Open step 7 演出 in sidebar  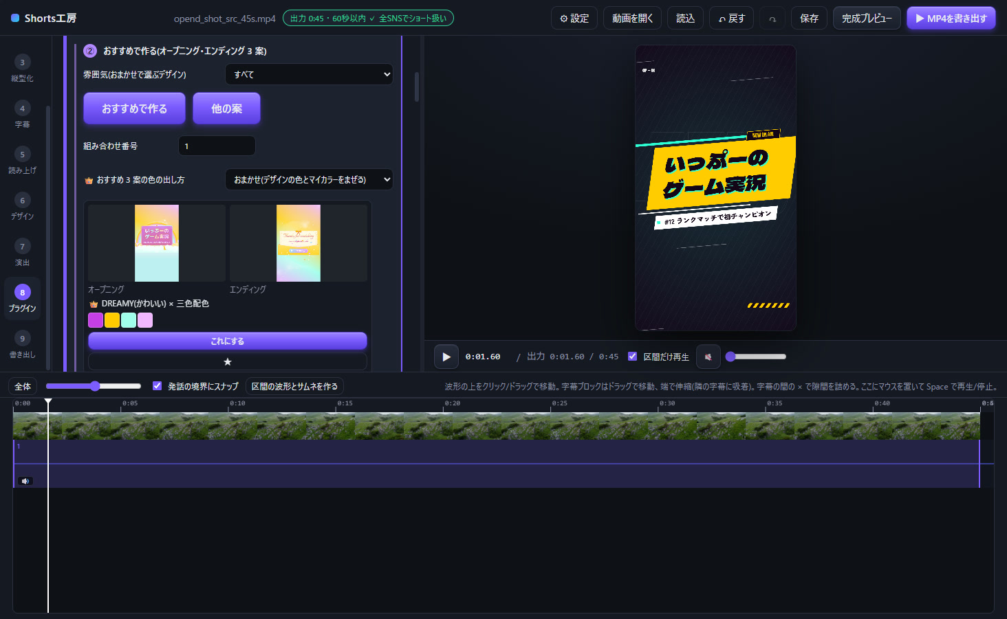tap(22, 253)
